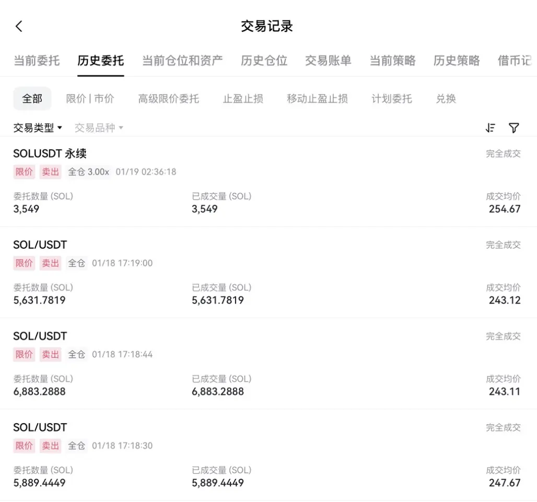Open the SOLUSDT 永续 order record
537x502 pixels.
click(267, 181)
